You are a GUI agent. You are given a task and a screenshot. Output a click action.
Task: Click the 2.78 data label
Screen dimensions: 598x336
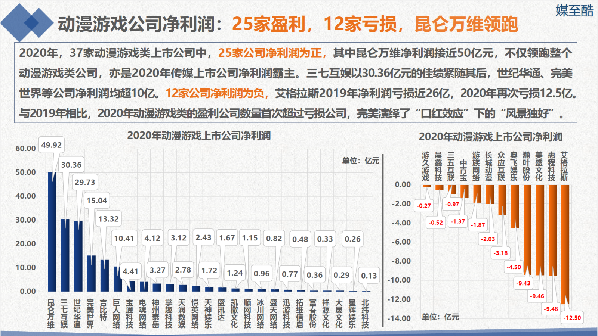pyautogui.click(x=183, y=270)
